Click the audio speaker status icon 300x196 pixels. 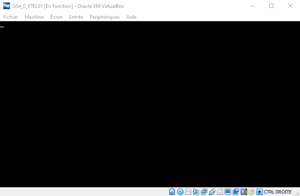point(196,191)
